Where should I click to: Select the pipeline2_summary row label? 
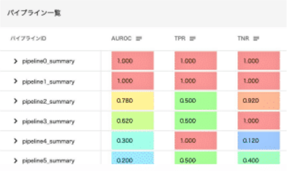coord(48,102)
